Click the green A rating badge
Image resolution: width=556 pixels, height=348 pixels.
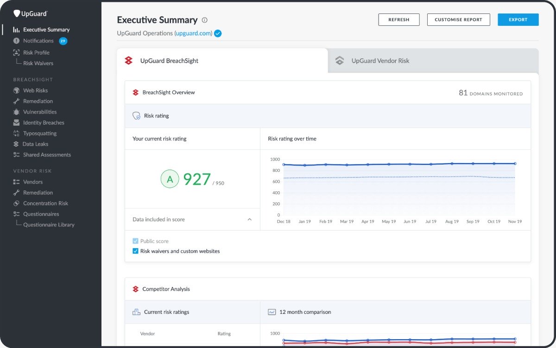(170, 179)
